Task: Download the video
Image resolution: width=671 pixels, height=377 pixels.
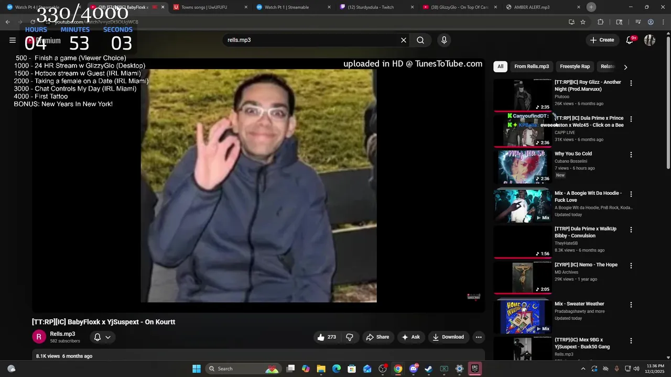Action: coord(448,337)
